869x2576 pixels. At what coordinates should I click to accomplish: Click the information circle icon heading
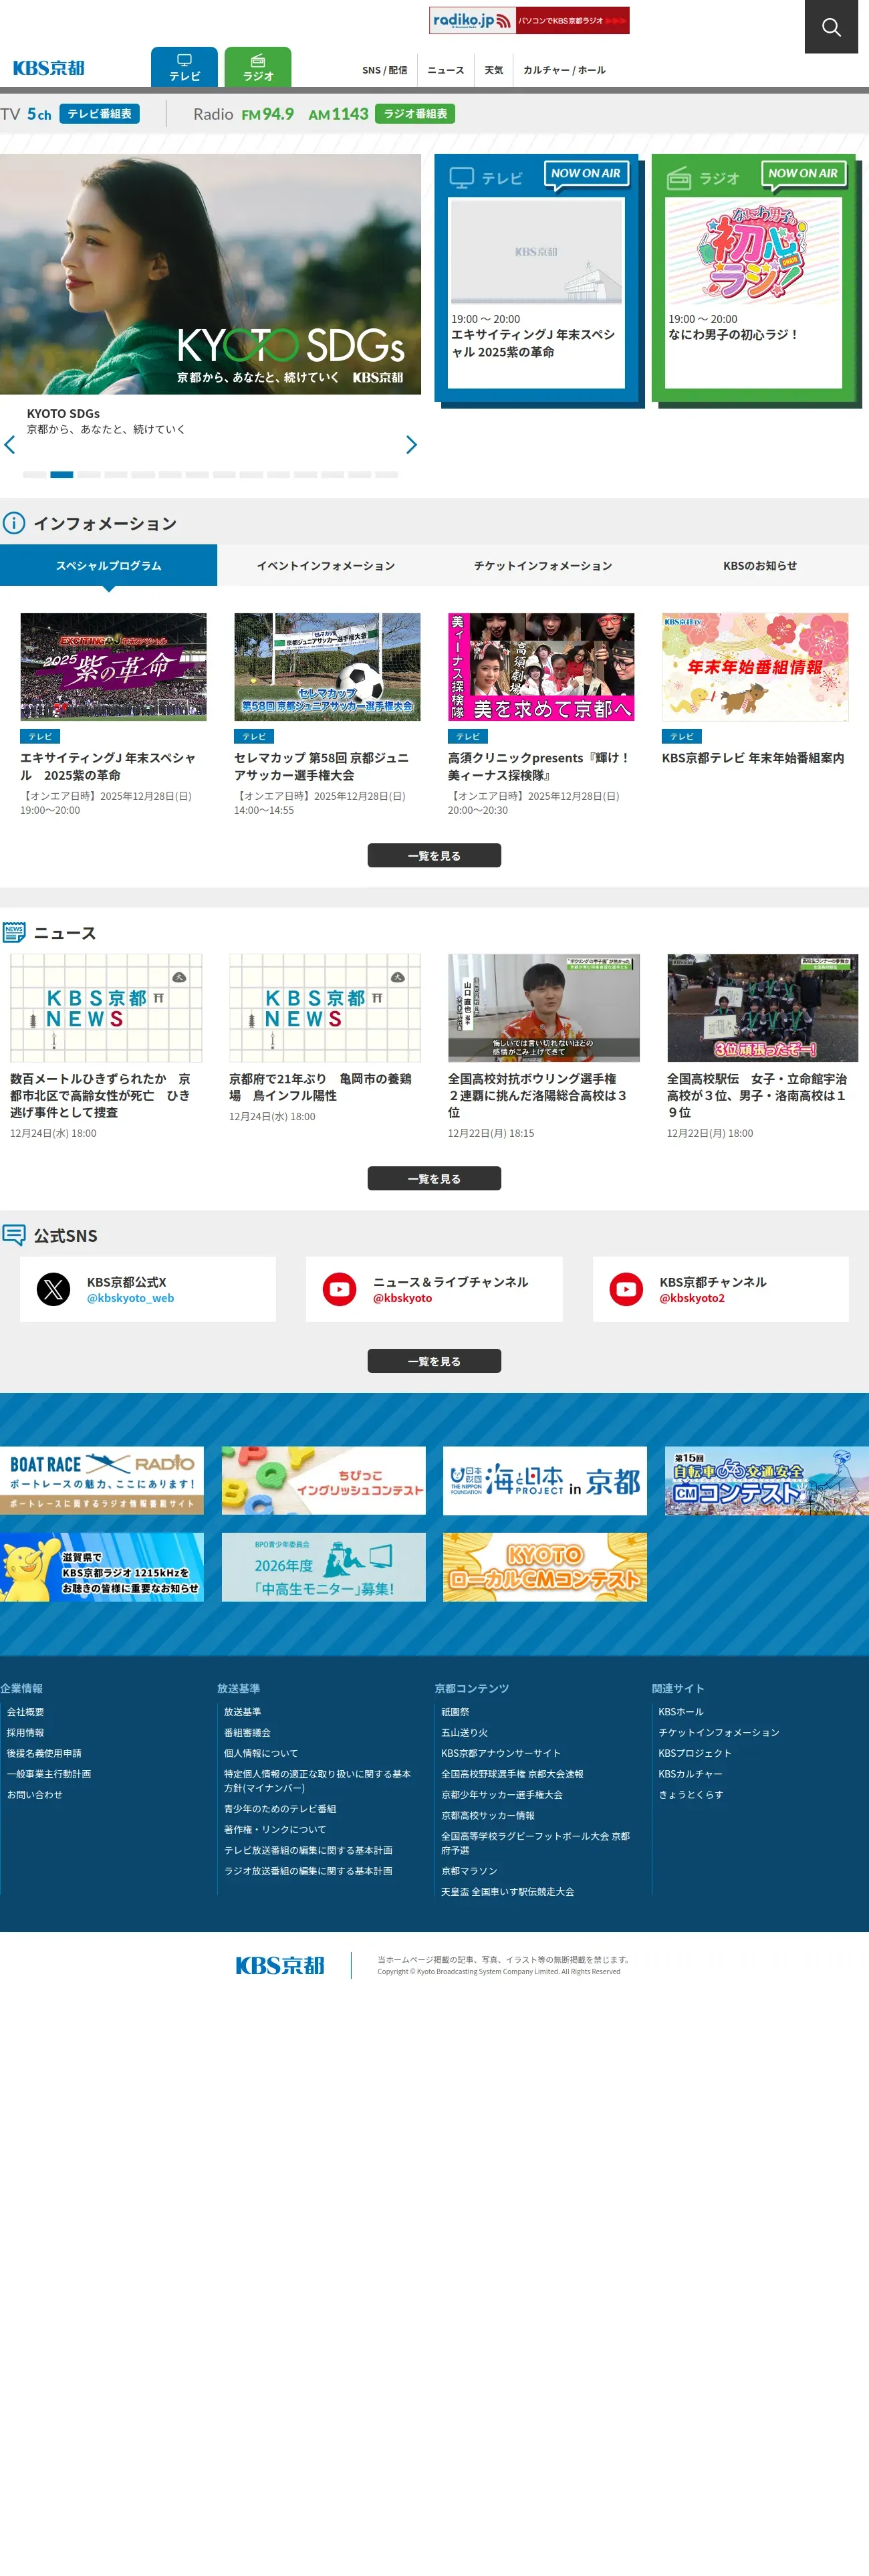(x=14, y=523)
